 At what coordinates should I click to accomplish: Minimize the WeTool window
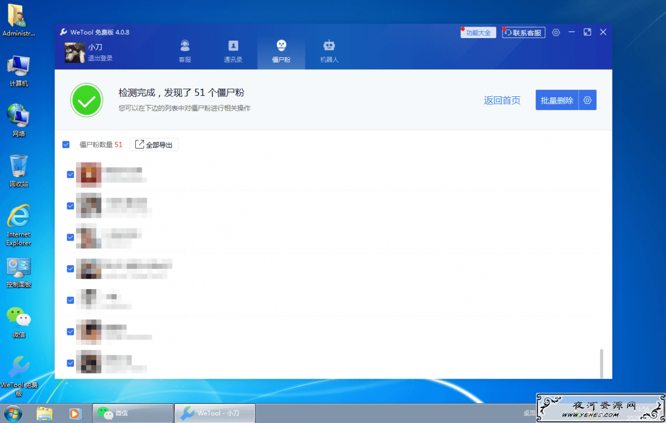pos(572,32)
